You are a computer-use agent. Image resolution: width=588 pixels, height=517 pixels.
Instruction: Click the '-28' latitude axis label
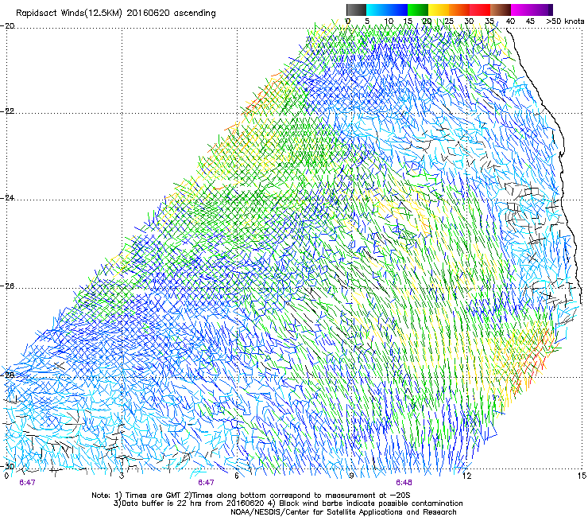click(7, 375)
